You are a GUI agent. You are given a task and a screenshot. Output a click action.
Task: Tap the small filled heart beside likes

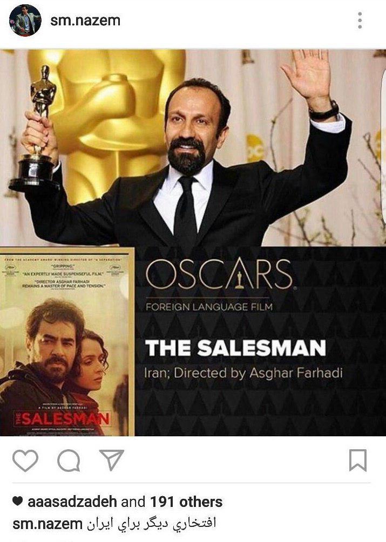coord(18,501)
